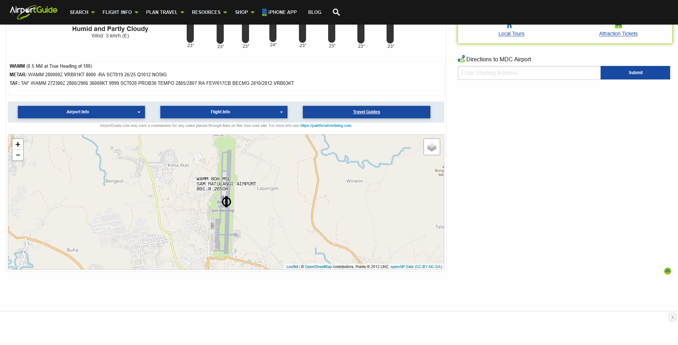Image resolution: width=678 pixels, height=345 pixels.
Task: Click the Buha map label
Action: point(72,250)
